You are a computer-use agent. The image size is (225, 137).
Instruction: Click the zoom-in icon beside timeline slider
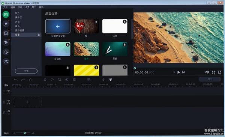click(x=33, y=133)
